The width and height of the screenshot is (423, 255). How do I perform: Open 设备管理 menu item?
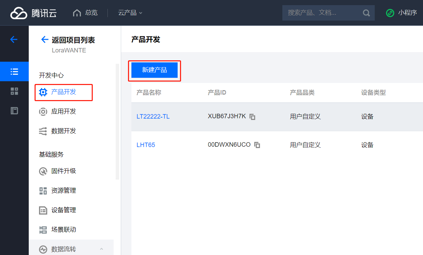tap(64, 210)
